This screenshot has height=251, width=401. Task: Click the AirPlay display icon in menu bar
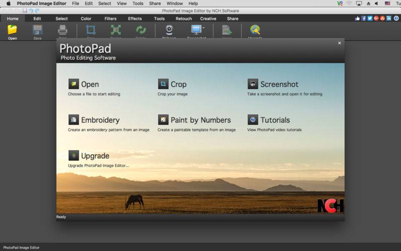coord(359,4)
